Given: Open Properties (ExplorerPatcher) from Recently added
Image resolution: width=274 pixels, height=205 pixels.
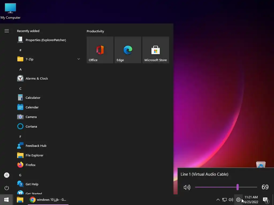Looking at the screenshot, I should tap(49, 40).
